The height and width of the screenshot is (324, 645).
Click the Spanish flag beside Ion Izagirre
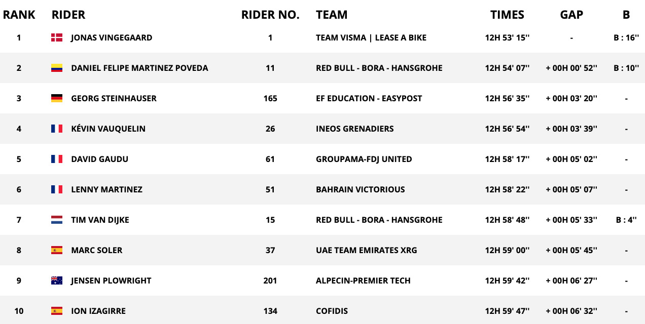57,311
